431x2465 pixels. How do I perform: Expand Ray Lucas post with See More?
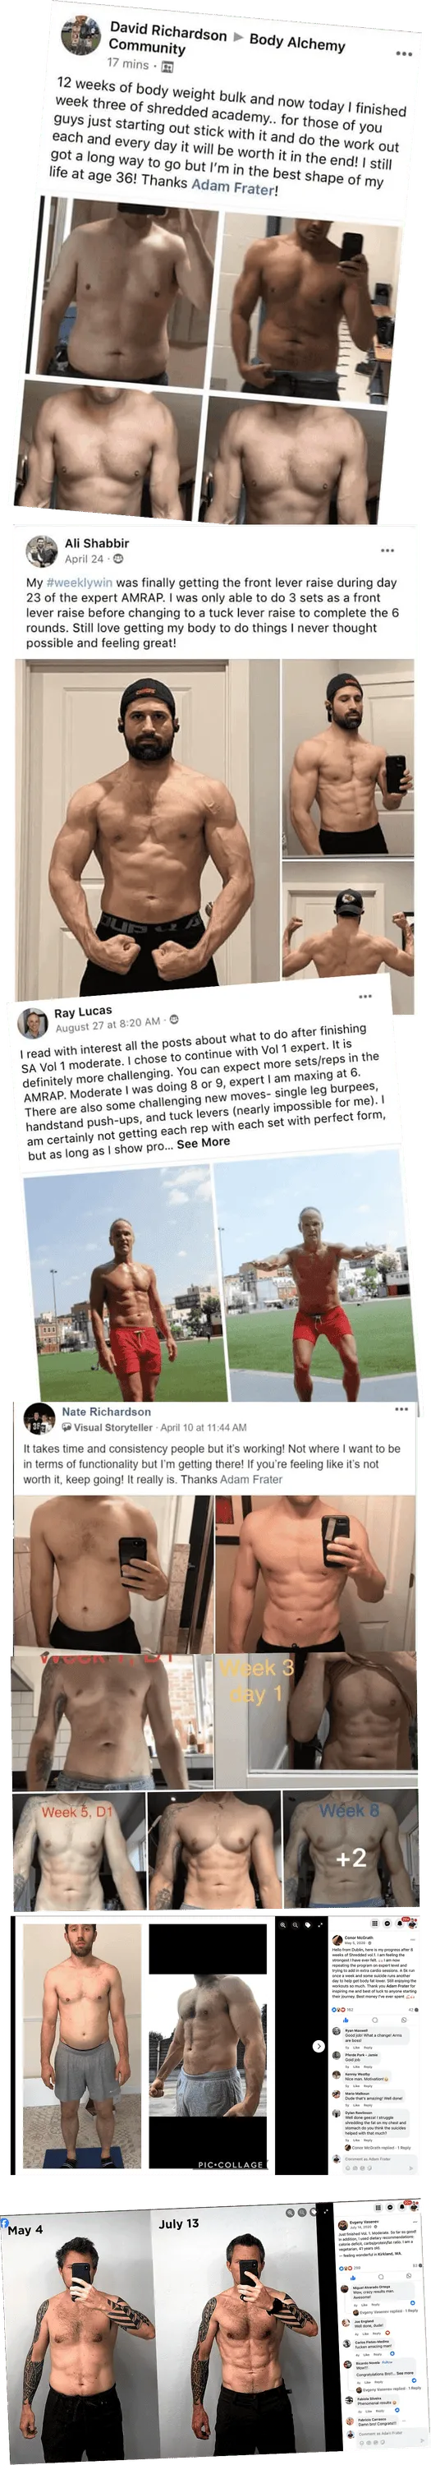click(203, 1143)
